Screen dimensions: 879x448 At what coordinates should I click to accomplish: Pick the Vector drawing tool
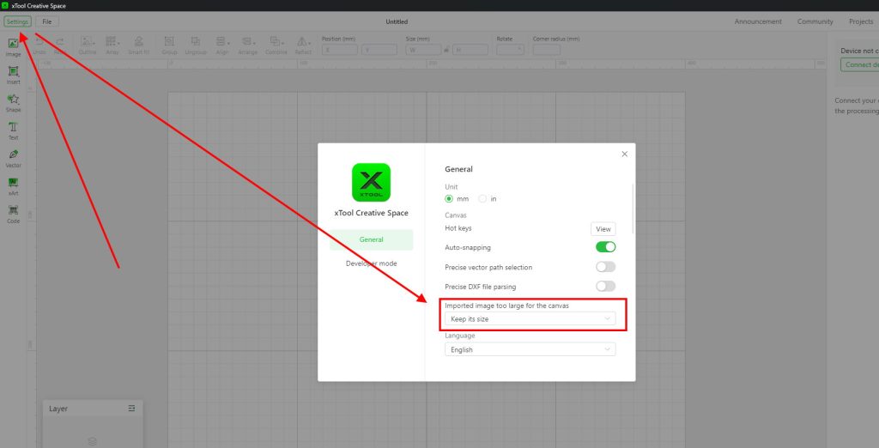tap(13, 158)
